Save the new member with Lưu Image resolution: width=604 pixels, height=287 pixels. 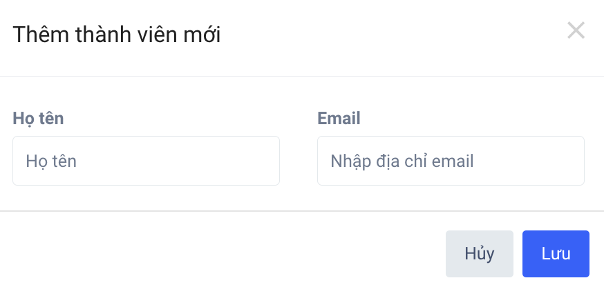[x=556, y=253]
